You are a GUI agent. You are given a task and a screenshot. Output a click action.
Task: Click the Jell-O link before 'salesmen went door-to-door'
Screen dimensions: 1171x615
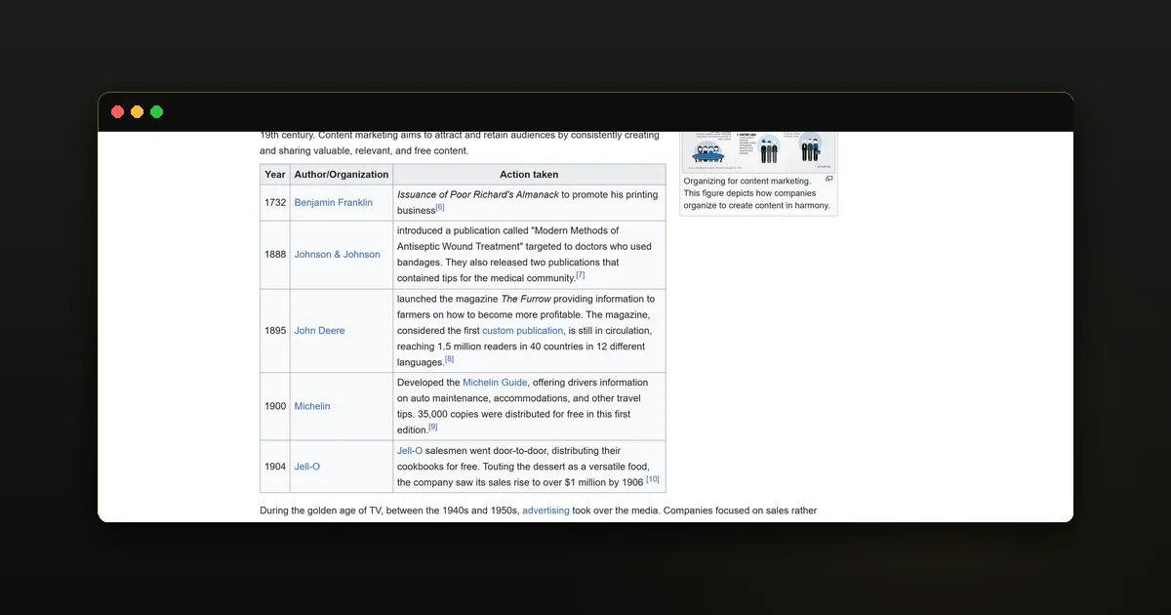tap(410, 451)
